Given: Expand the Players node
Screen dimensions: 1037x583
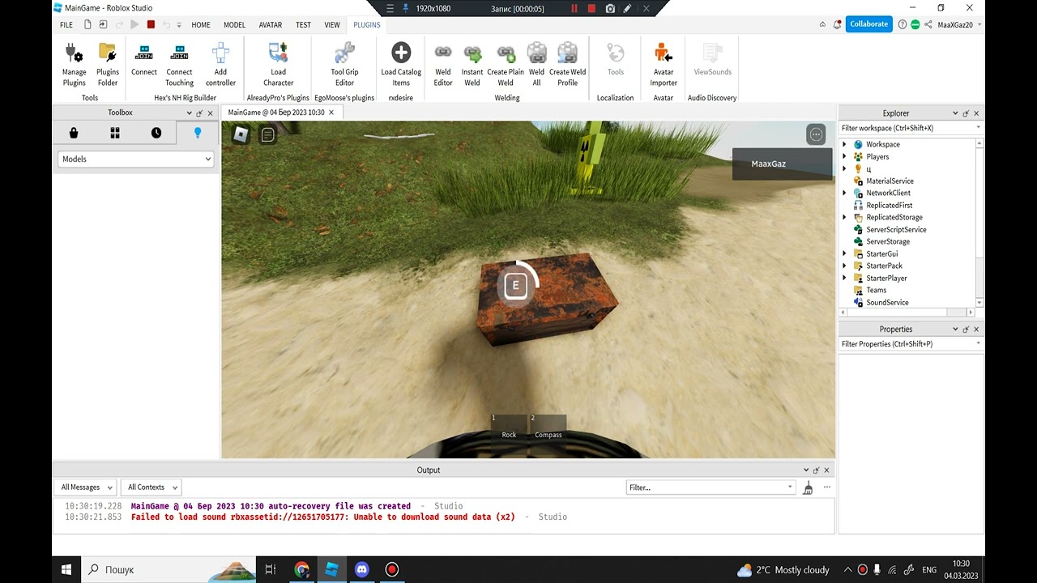Looking at the screenshot, I should tap(844, 156).
